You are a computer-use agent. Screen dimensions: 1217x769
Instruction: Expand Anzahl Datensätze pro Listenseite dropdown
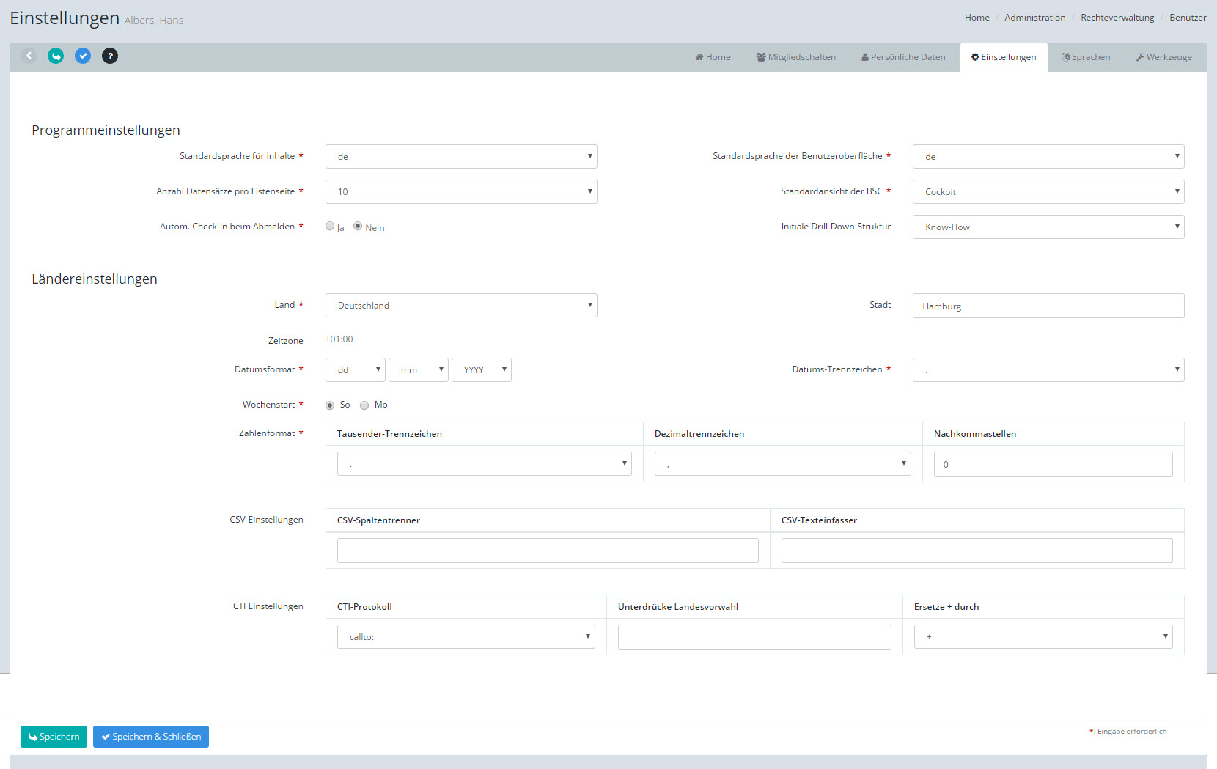pos(460,192)
